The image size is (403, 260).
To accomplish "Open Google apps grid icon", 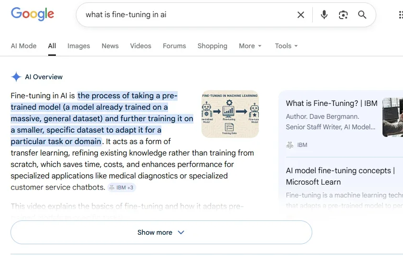I will (401, 15).
